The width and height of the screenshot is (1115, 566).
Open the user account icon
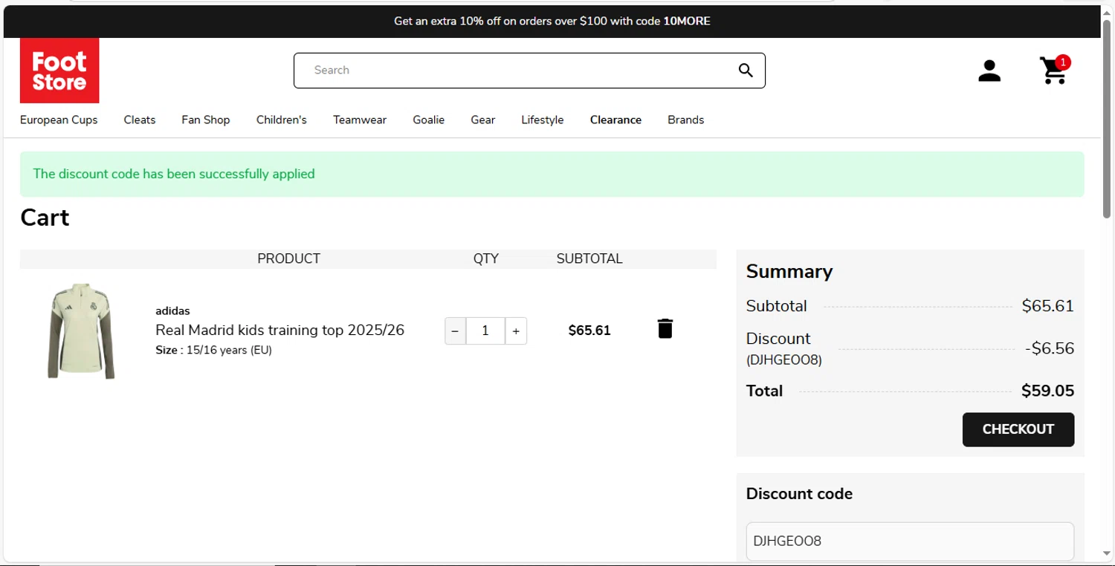tap(989, 71)
